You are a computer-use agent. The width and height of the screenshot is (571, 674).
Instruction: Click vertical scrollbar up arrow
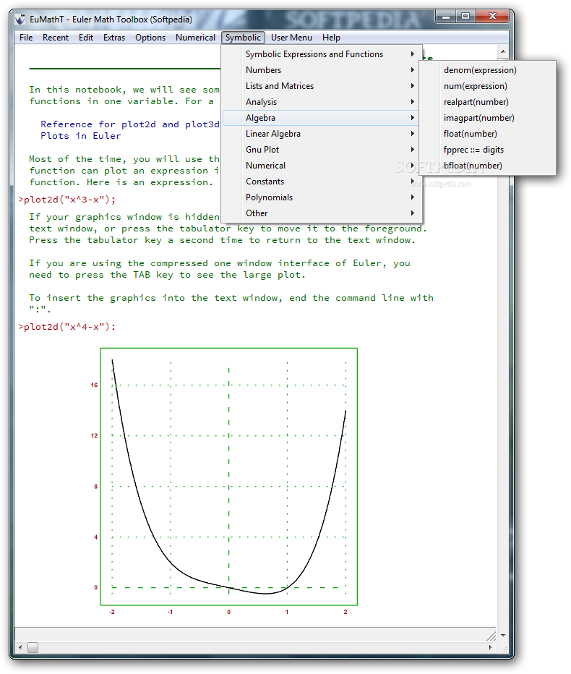tap(502, 51)
